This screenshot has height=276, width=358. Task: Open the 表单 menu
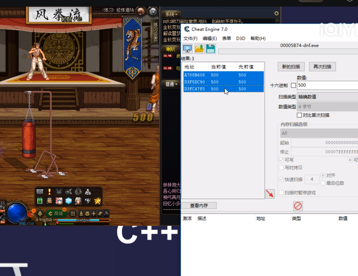[x=226, y=39]
